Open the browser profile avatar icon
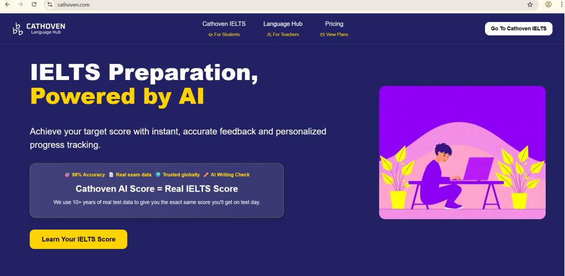565x276 pixels. pos(548,4)
